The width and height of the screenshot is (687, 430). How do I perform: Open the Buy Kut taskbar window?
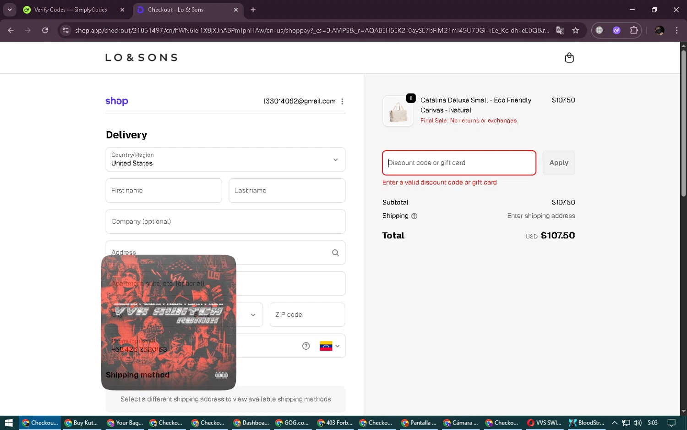click(82, 423)
